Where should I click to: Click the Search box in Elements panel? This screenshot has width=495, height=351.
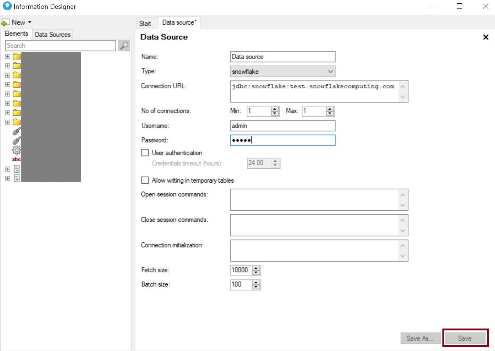[61, 46]
